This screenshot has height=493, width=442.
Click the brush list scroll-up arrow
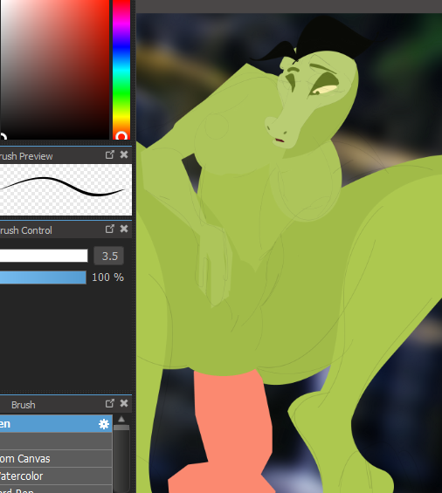pos(121,419)
